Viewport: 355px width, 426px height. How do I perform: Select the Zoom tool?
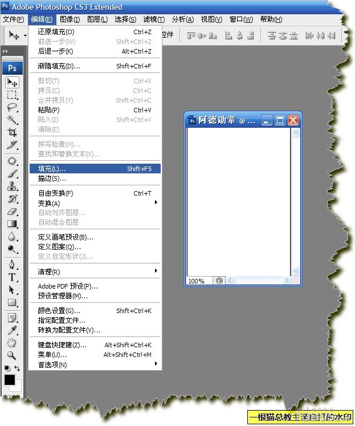12,355
